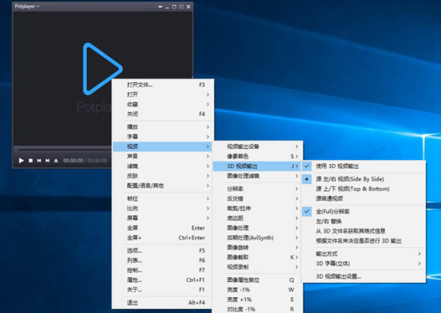Open '选项...' F5 preferences
This screenshot has width=441, height=313.
click(163, 251)
